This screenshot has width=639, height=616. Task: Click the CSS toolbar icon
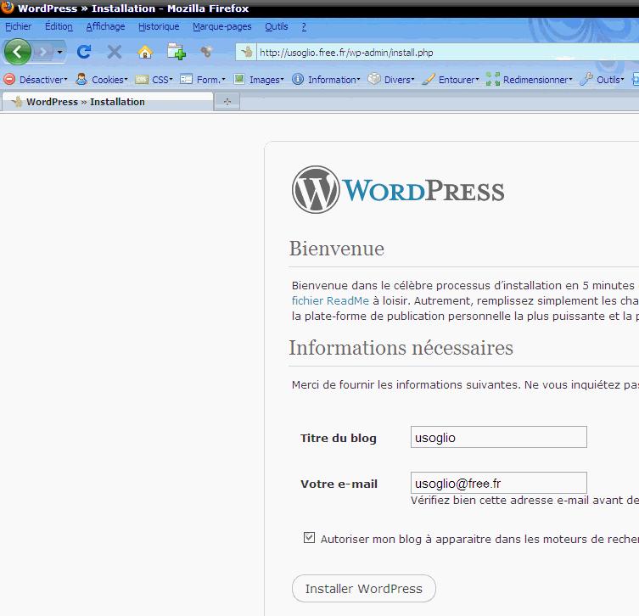[142, 79]
